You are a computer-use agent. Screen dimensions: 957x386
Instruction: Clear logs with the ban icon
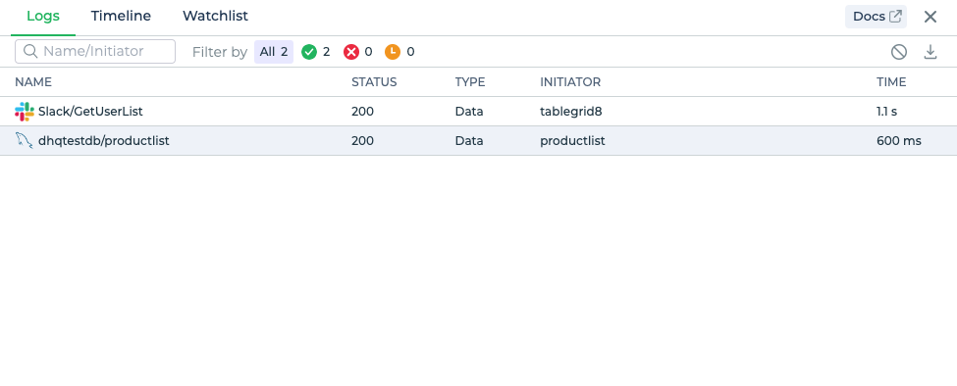pos(898,52)
